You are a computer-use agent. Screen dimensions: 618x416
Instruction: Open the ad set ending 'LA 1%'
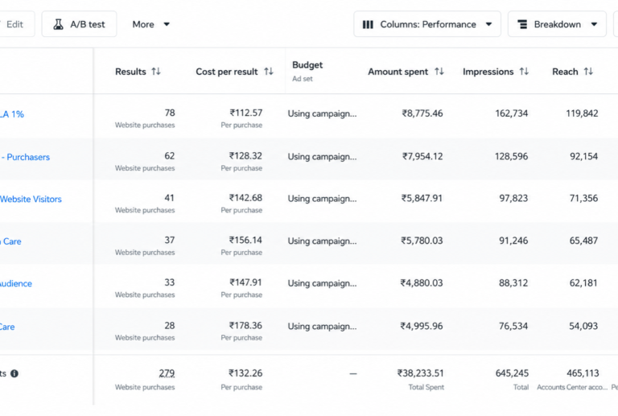click(12, 114)
